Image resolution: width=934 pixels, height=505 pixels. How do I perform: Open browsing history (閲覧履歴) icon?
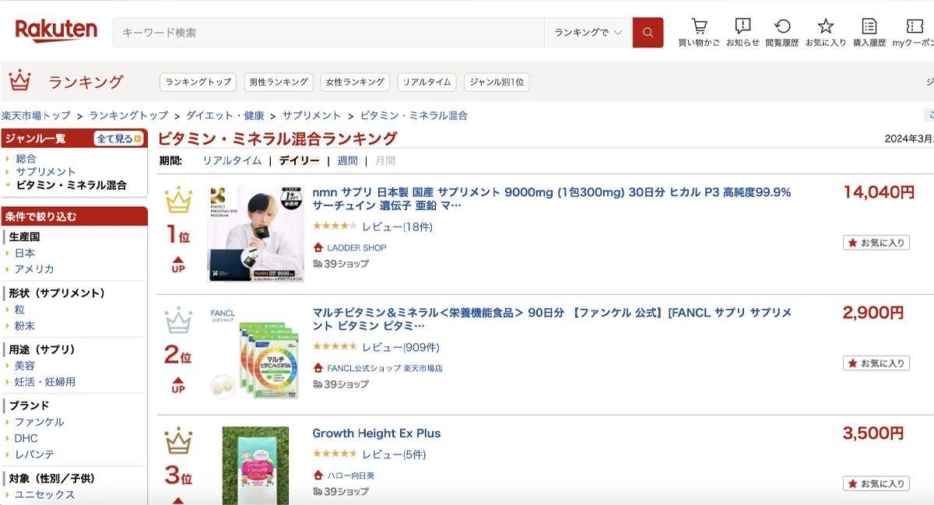pyautogui.click(x=782, y=27)
